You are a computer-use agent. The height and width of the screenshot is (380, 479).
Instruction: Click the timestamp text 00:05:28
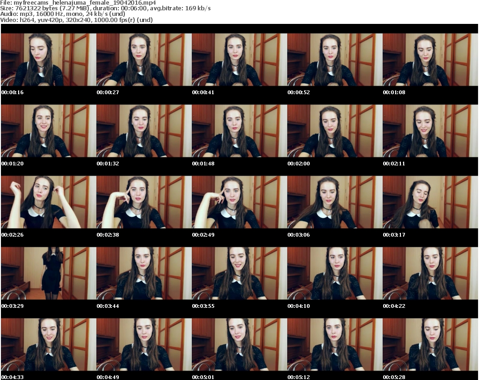[394, 377]
